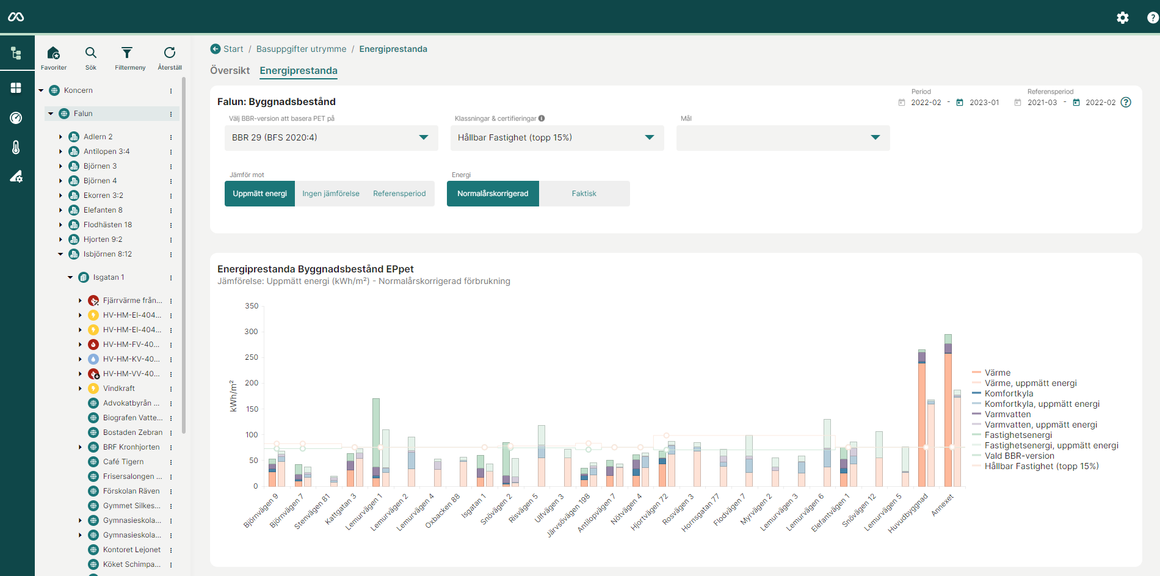Select Björnen 3 in the tree
The width and height of the screenshot is (1160, 576).
point(100,166)
